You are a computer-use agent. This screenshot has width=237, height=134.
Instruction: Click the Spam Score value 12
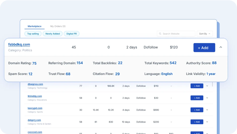click(x=30, y=74)
